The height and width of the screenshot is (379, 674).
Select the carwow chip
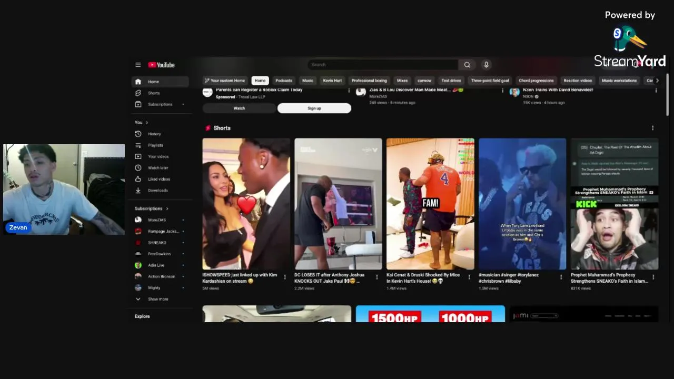pos(424,81)
